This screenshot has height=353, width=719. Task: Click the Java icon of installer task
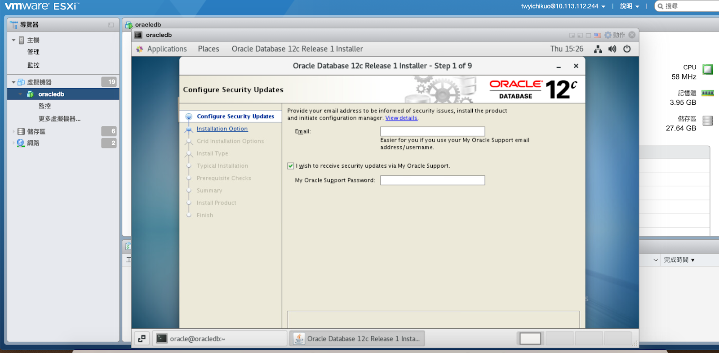(x=299, y=339)
